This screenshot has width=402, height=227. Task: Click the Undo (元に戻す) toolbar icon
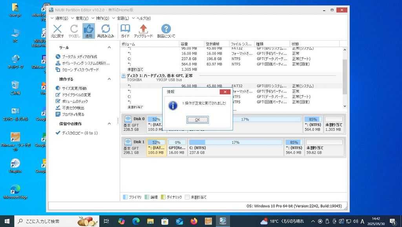tap(57, 30)
